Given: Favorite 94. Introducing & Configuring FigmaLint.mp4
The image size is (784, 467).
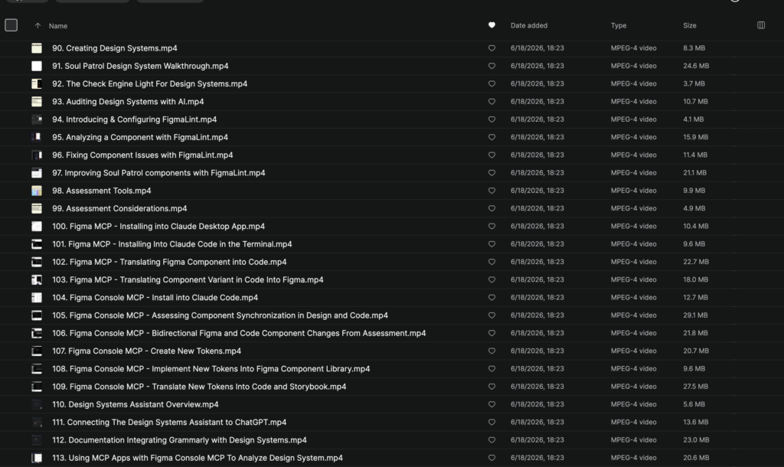Looking at the screenshot, I should tap(492, 119).
